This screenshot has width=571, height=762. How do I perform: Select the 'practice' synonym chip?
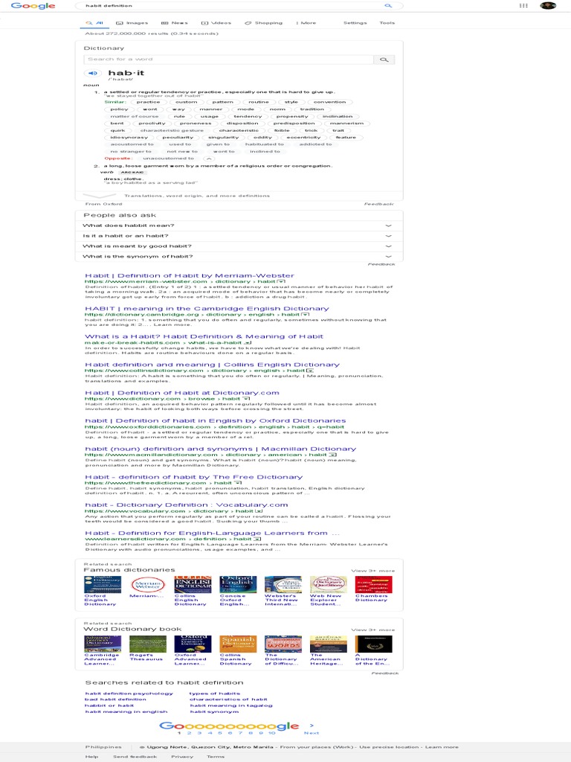[x=148, y=102]
